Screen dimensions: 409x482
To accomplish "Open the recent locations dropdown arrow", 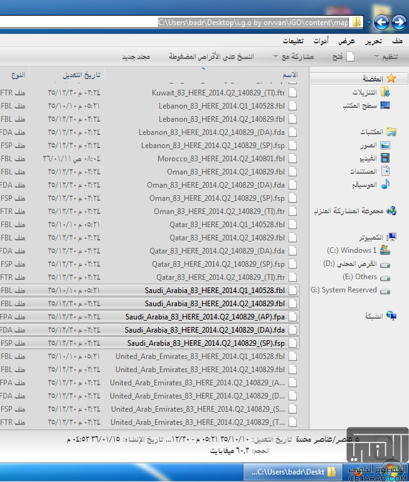I will click(x=369, y=23).
